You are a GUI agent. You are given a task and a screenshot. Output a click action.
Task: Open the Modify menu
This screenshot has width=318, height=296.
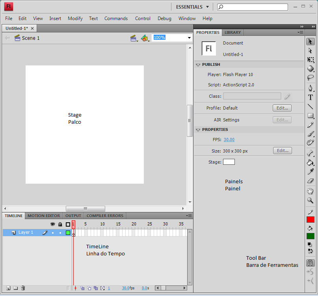(x=75, y=19)
